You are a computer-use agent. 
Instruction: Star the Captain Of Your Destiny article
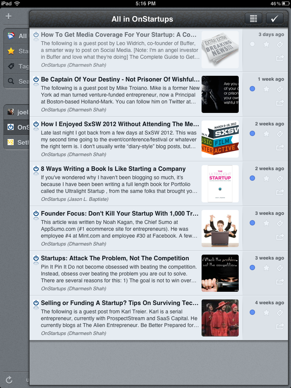pos(266,89)
